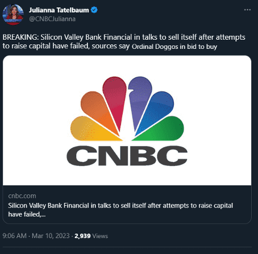Open the 2,939 Views count
Image resolution: width=258 pixels, height=254 pixels.
point(91,236)
